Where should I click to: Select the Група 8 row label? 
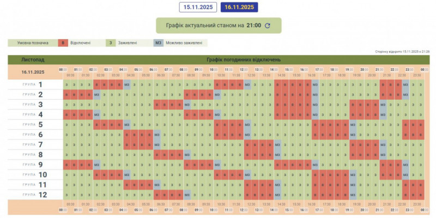click(33, 154)
